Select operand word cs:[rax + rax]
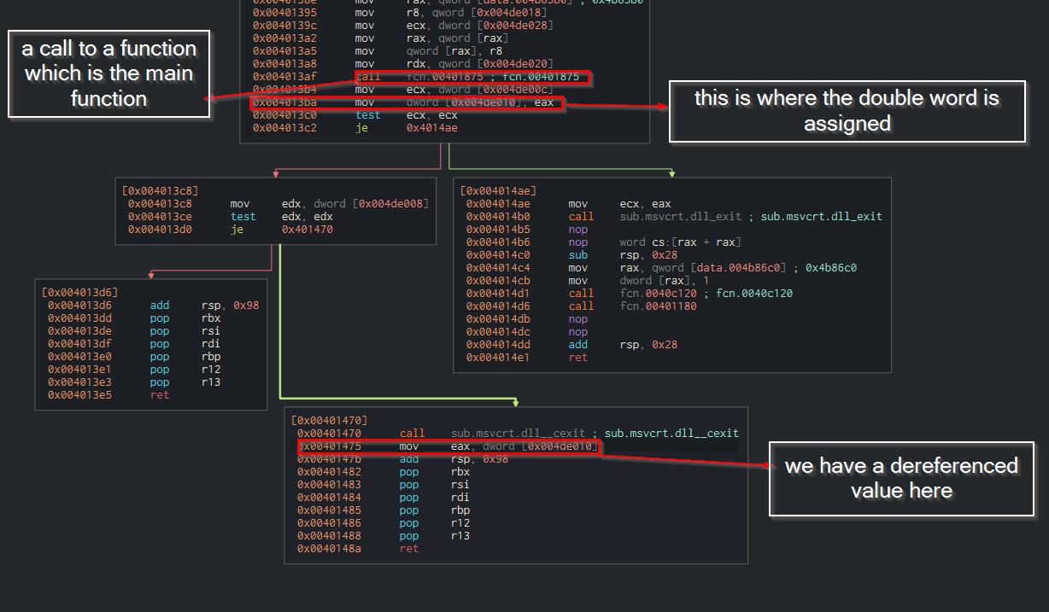This screenshot has width=1049, height=612. pyautogui.click(x=683, y=242)
